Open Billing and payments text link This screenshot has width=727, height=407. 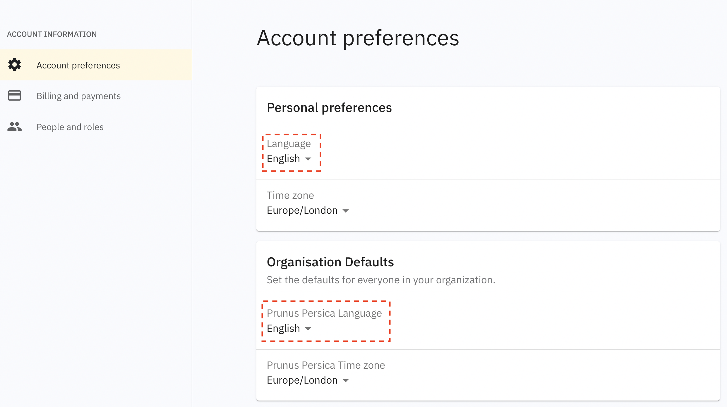tap(78, 96)
